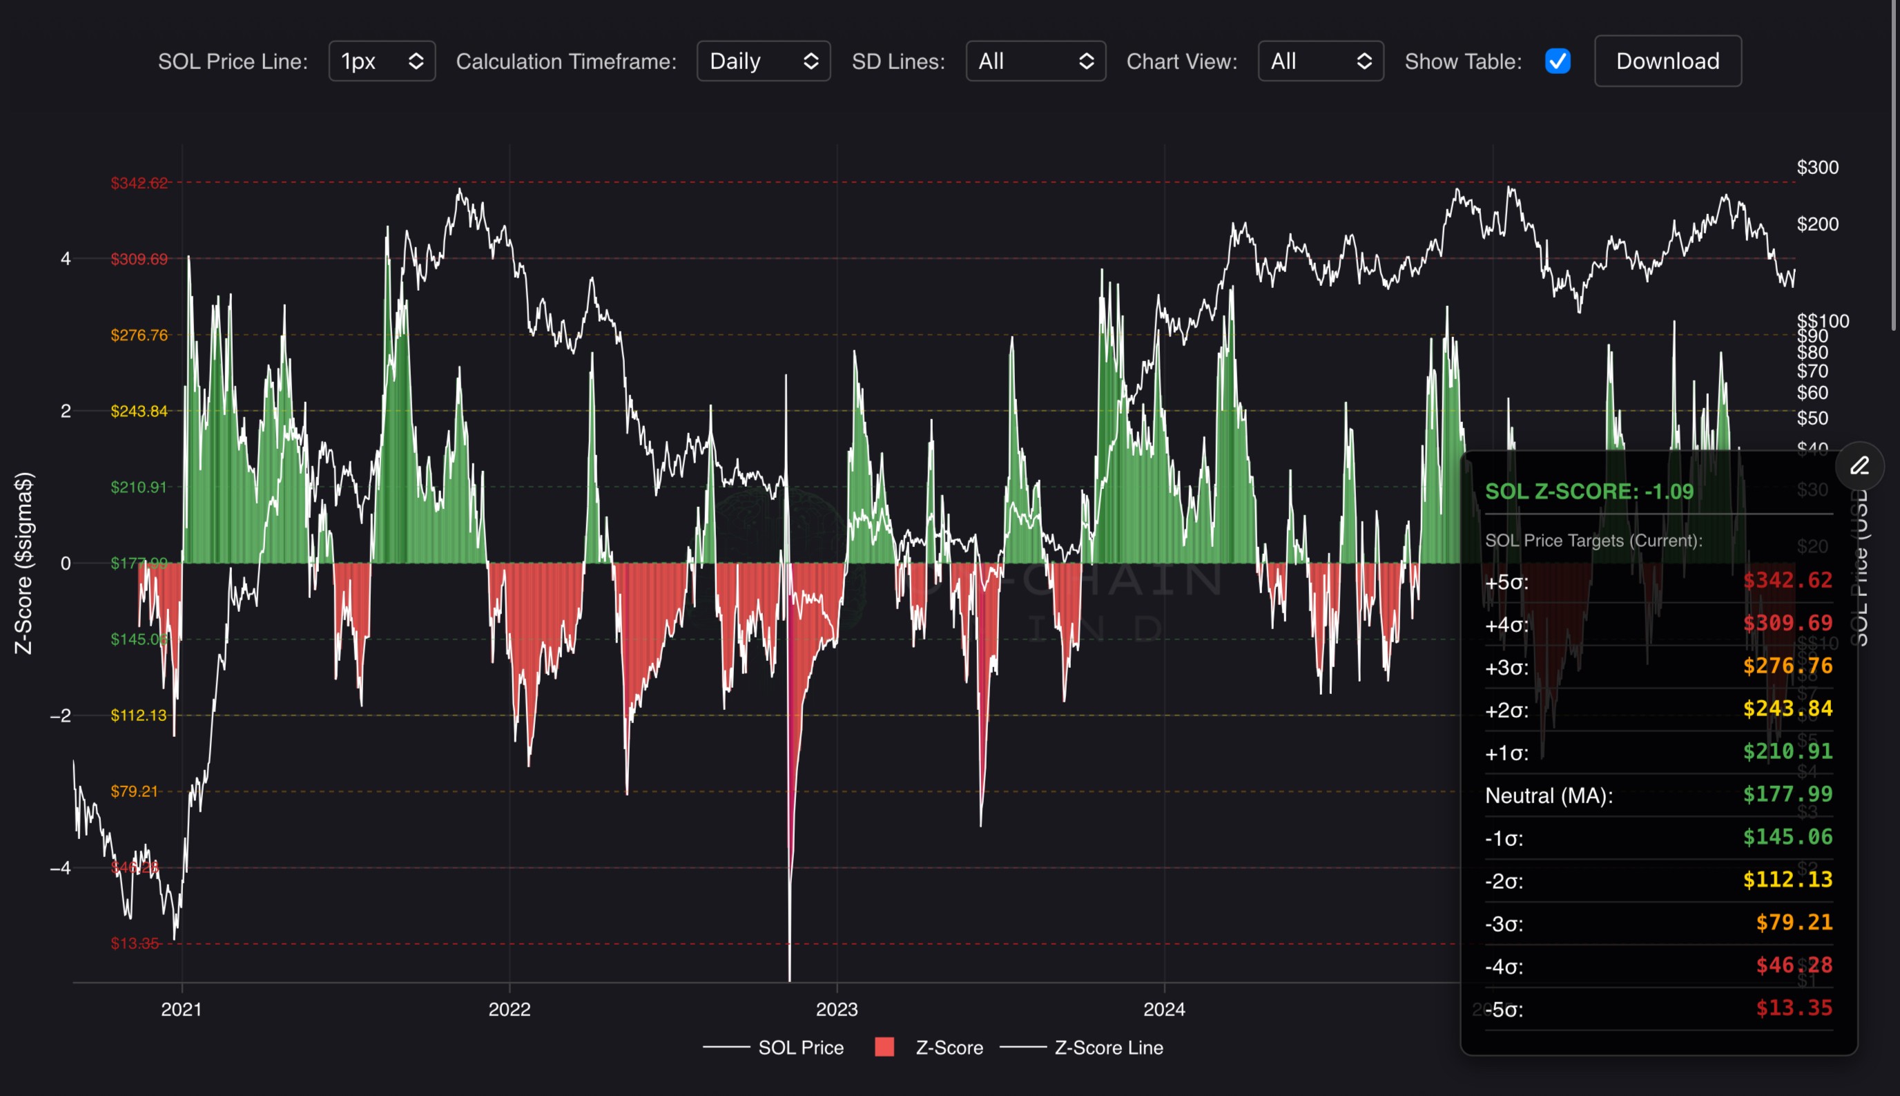Viewport: 1900px width, 1096px height.
Task: Toggle Z-Score Line legend line icon
Action: click(1022, 1047)
